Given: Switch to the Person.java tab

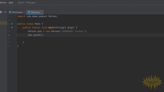Looking at the screenshot, I should coord(17,12).
